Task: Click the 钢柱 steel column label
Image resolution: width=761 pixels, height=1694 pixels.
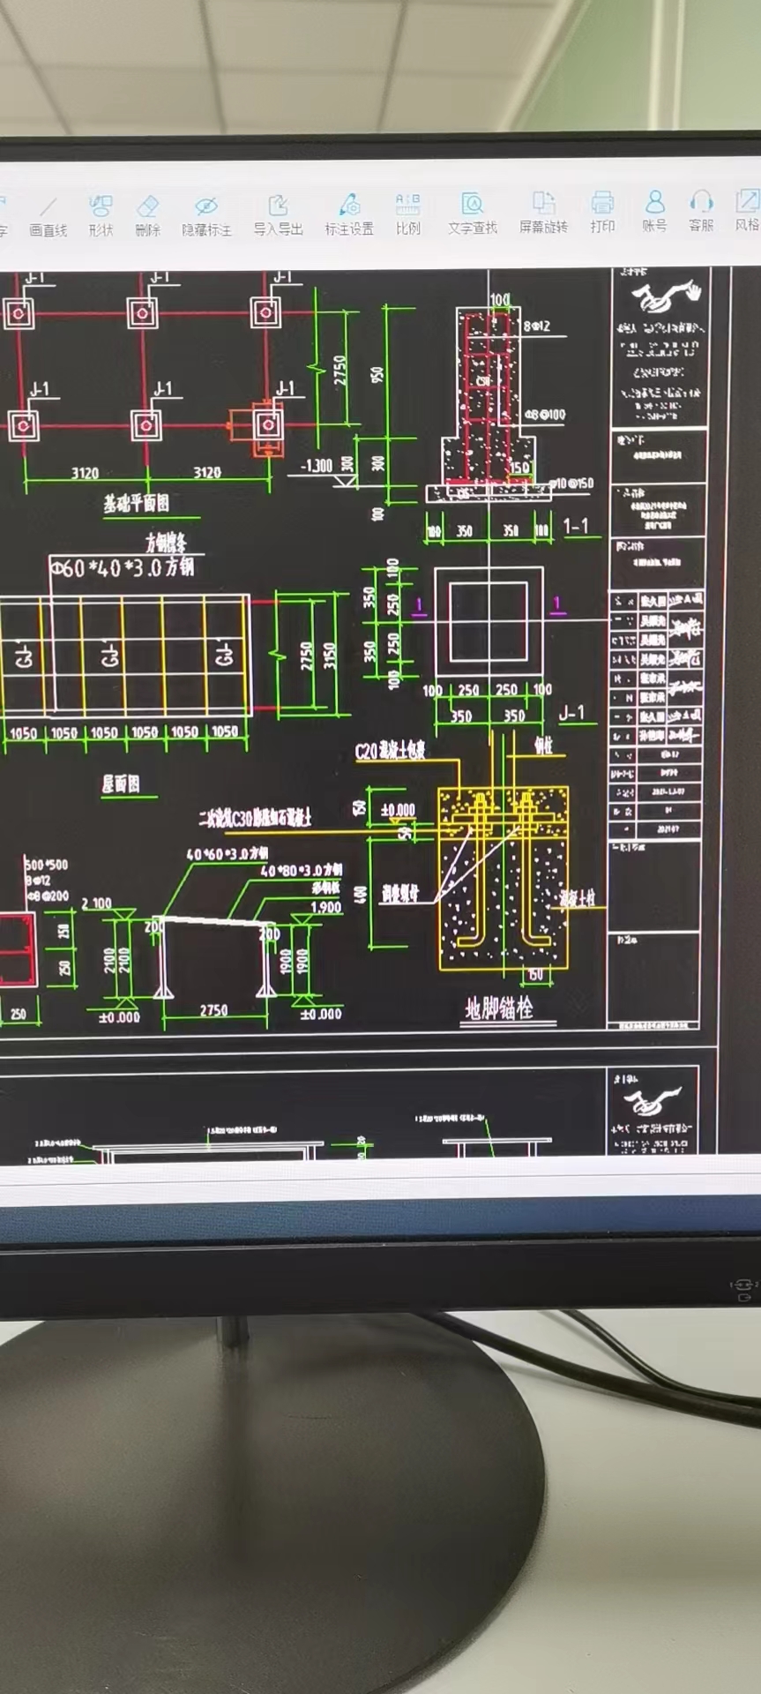Action: [x=544, y=745]
